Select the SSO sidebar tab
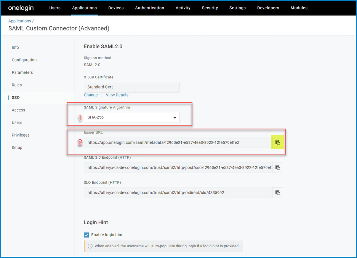Screen dimensions: 357x258 click(16, 97)
